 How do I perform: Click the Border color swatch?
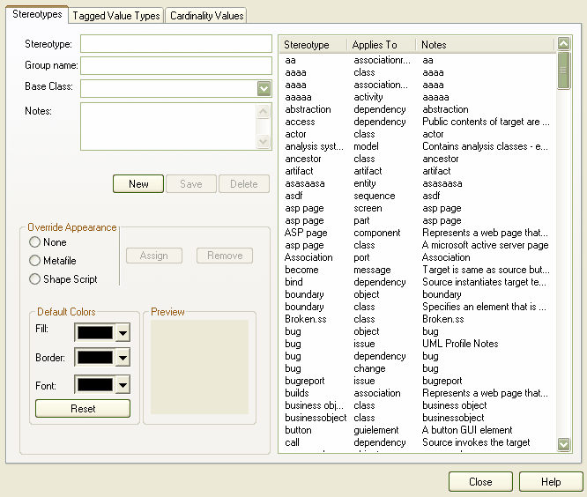pos(94,358)
